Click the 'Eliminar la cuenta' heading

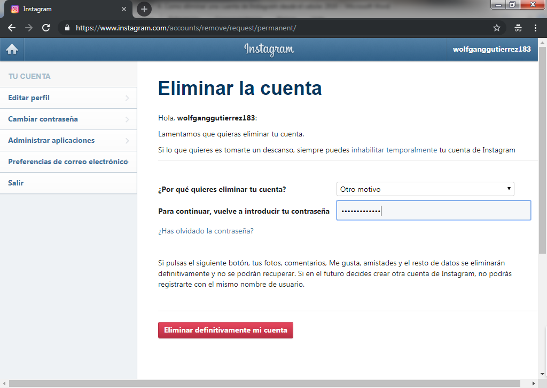tap(240, 88)
